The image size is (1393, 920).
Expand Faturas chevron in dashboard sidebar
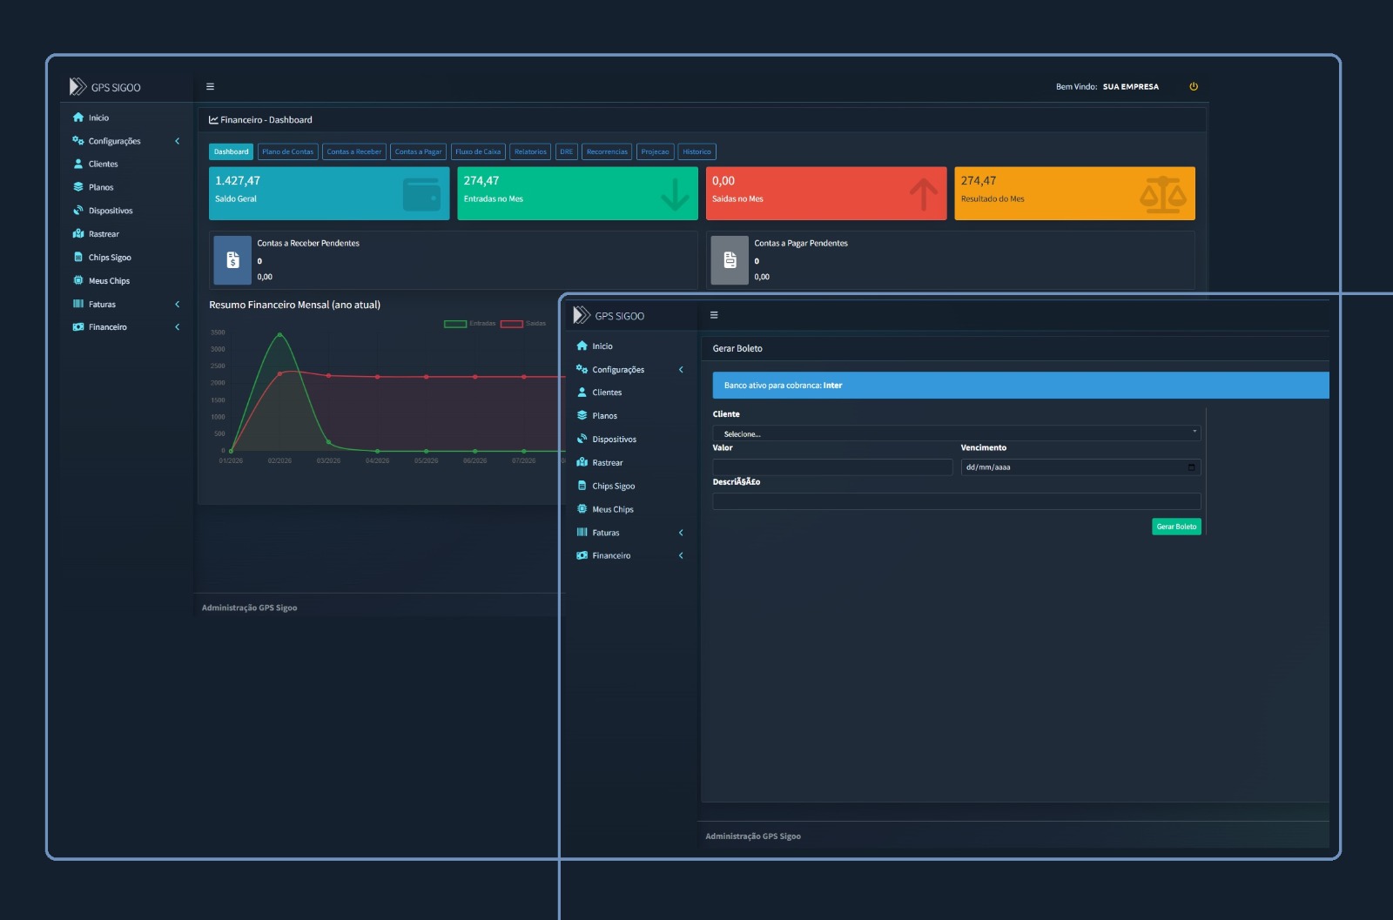coord(178,305)
